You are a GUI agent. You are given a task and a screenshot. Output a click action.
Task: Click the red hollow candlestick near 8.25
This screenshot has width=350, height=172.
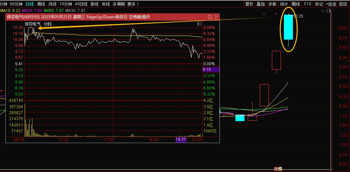coord(264,95)
